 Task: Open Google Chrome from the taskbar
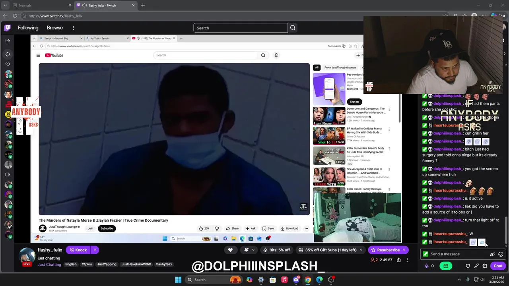coord(308,280)
